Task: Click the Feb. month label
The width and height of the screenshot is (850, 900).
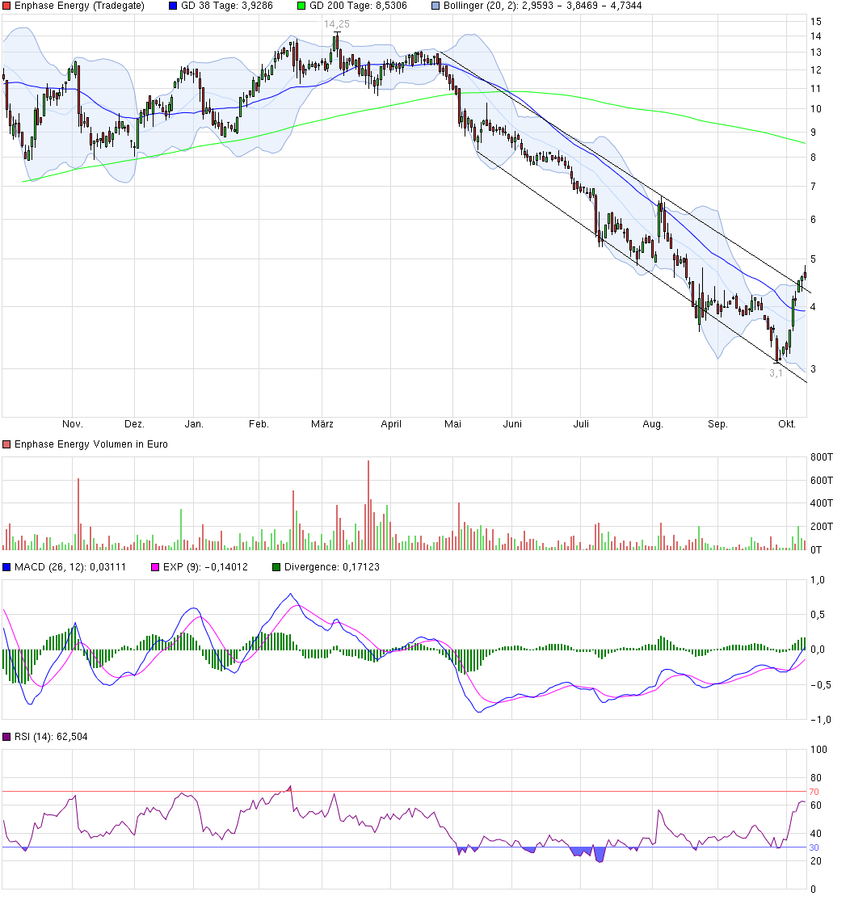Action: (259, 424)
